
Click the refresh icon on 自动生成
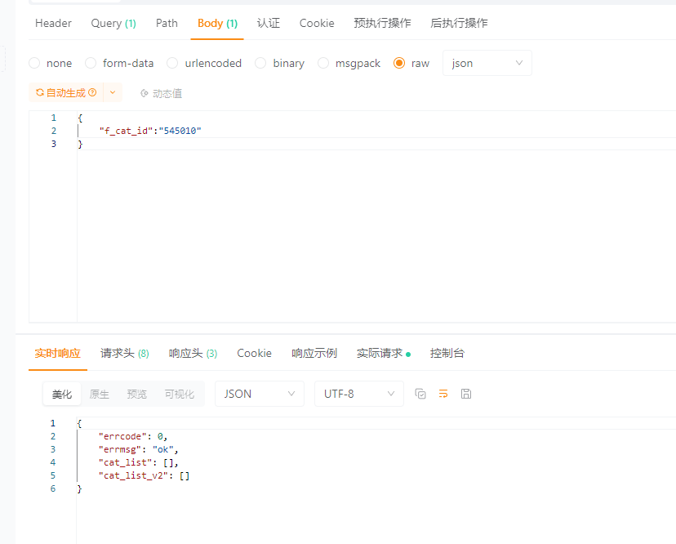pos(40,92)
